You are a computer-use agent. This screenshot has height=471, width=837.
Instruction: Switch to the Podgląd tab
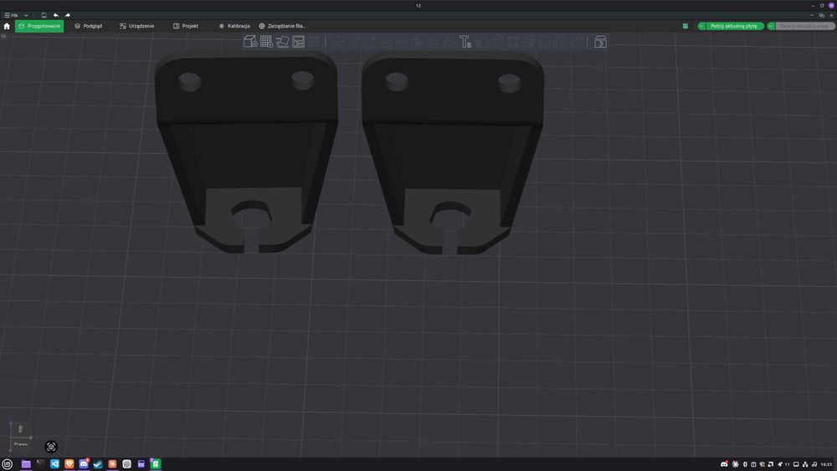88,26
